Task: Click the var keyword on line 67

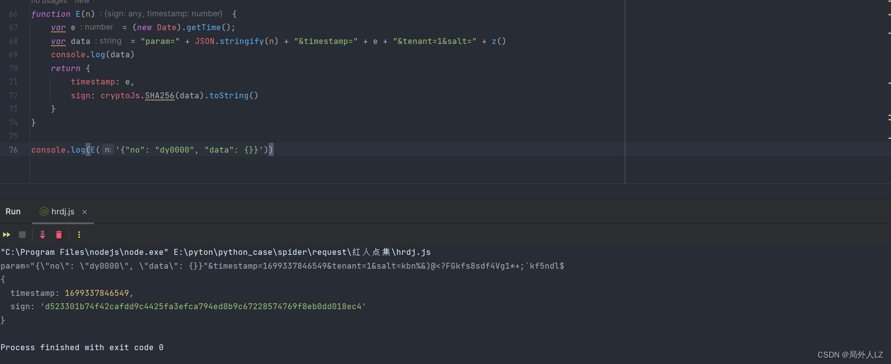Action: tap(58, 28)
